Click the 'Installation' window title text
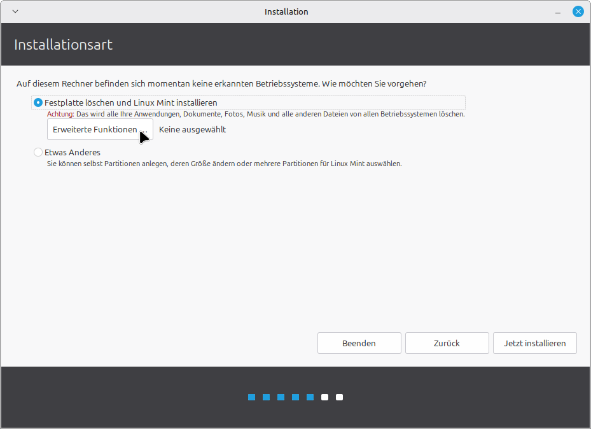Viewport: 591px width, 429px height. click(286, 11)
